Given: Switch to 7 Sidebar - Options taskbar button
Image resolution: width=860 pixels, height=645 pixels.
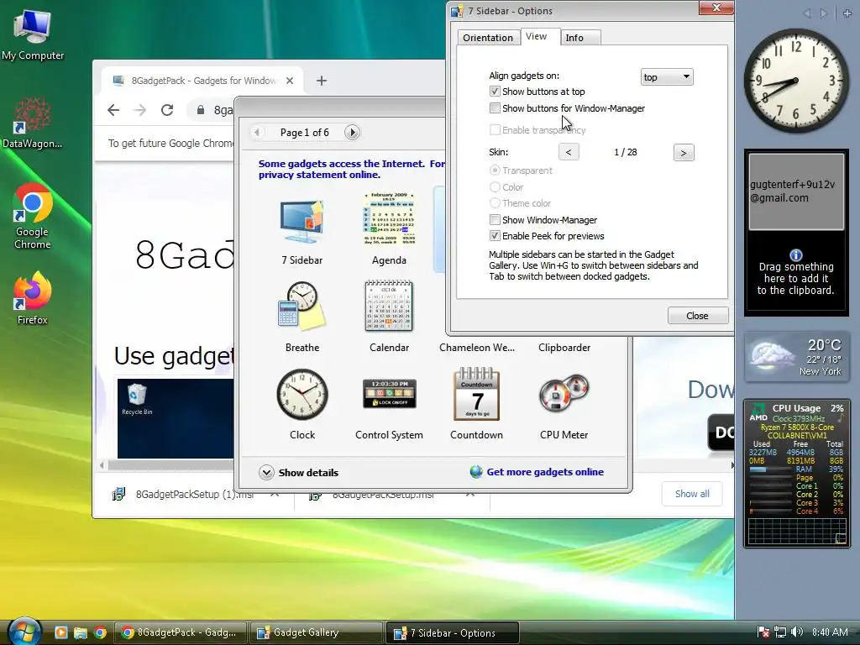Looking at the screenshot, I should coord(452,633).
